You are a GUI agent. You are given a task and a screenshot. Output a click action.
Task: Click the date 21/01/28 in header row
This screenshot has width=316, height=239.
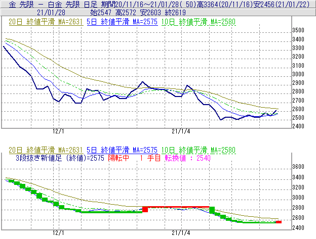click(51, 13)
